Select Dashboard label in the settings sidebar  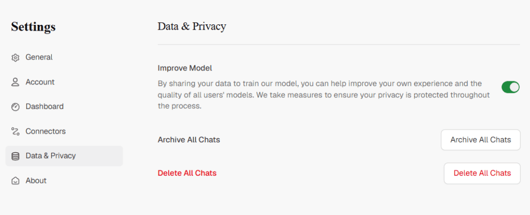45,107
